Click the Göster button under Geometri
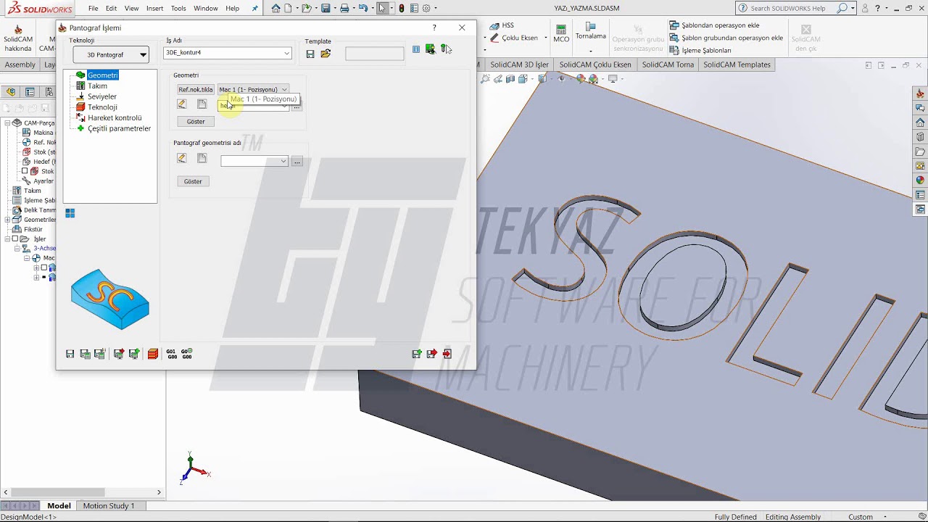The height and width of the screenshot is (522, 928). coord(196,121)
